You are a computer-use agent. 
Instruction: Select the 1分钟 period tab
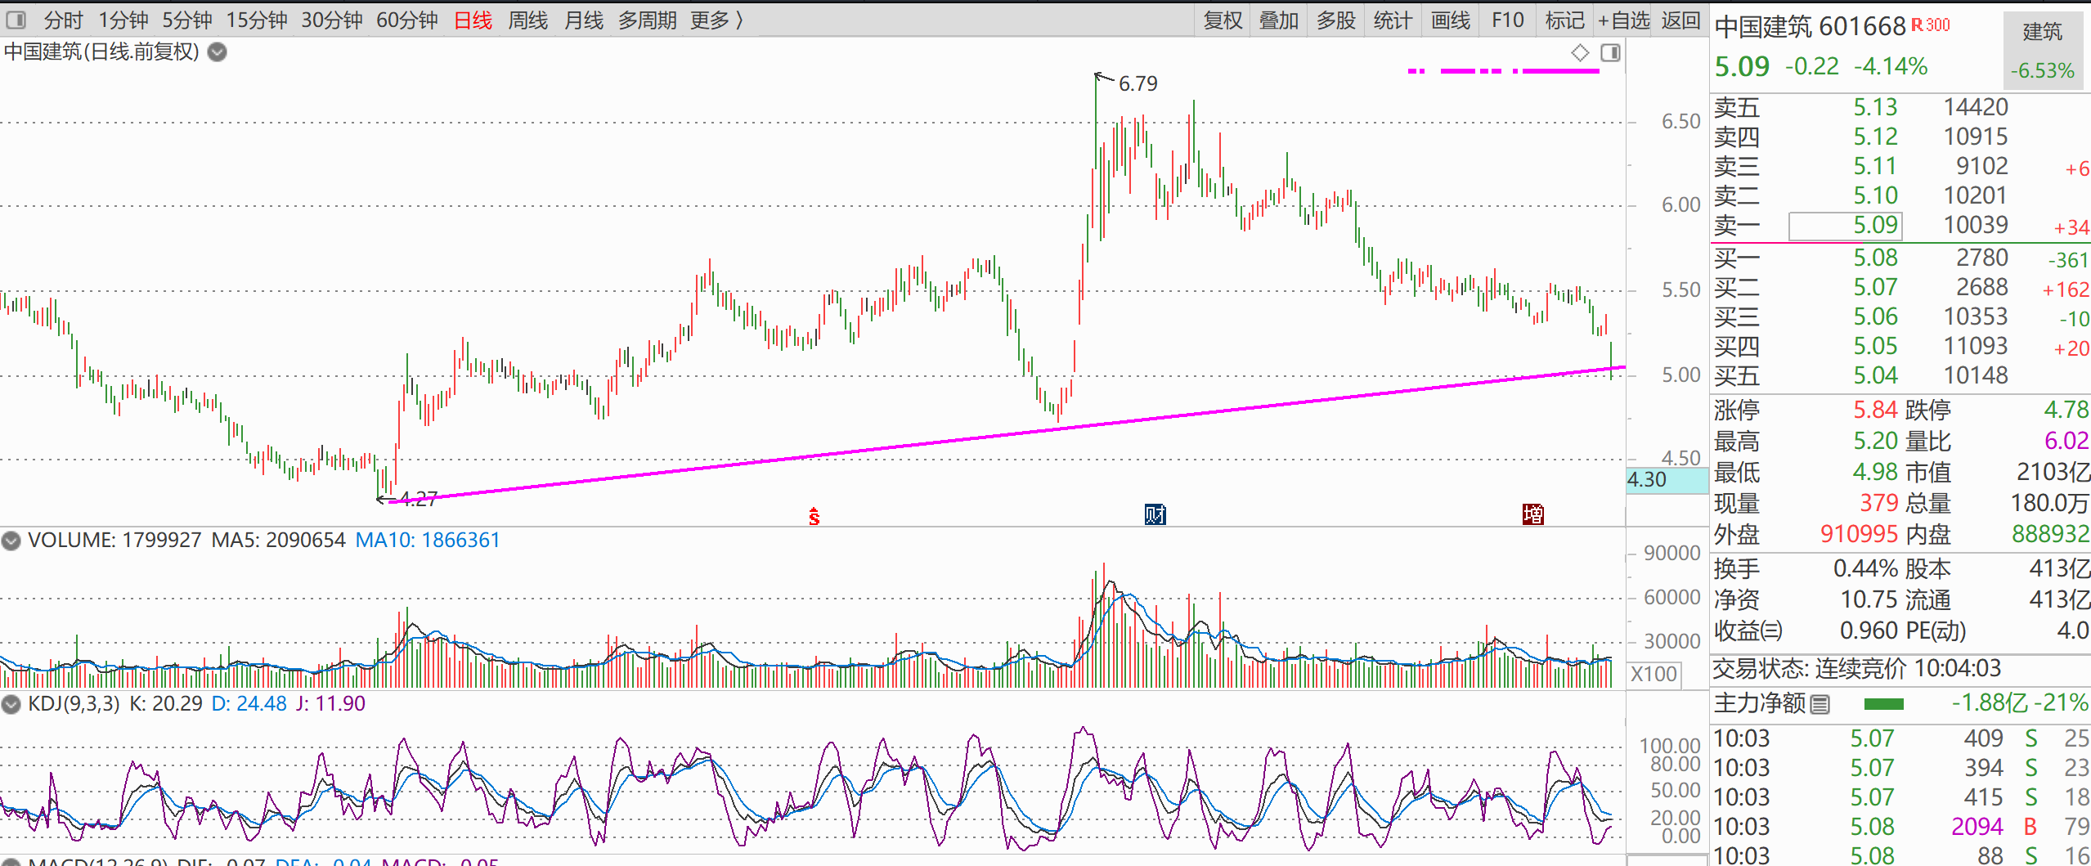click(x=123, y=20)
